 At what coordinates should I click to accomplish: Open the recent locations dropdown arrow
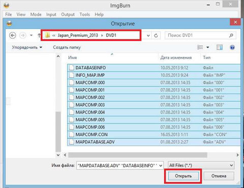(x=31, y=36)
